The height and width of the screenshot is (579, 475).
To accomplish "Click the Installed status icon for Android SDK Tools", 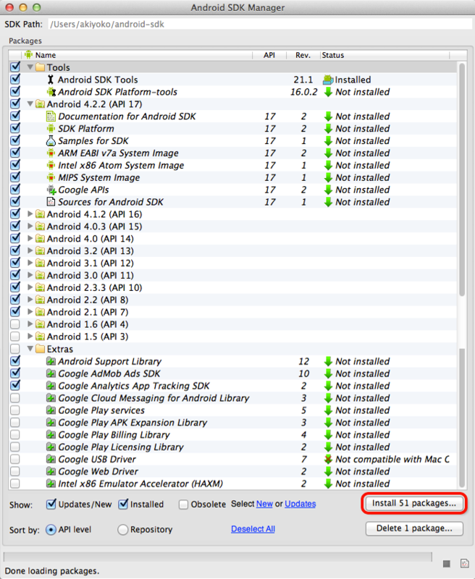I will pyautogui.click(x=328, y=80).
